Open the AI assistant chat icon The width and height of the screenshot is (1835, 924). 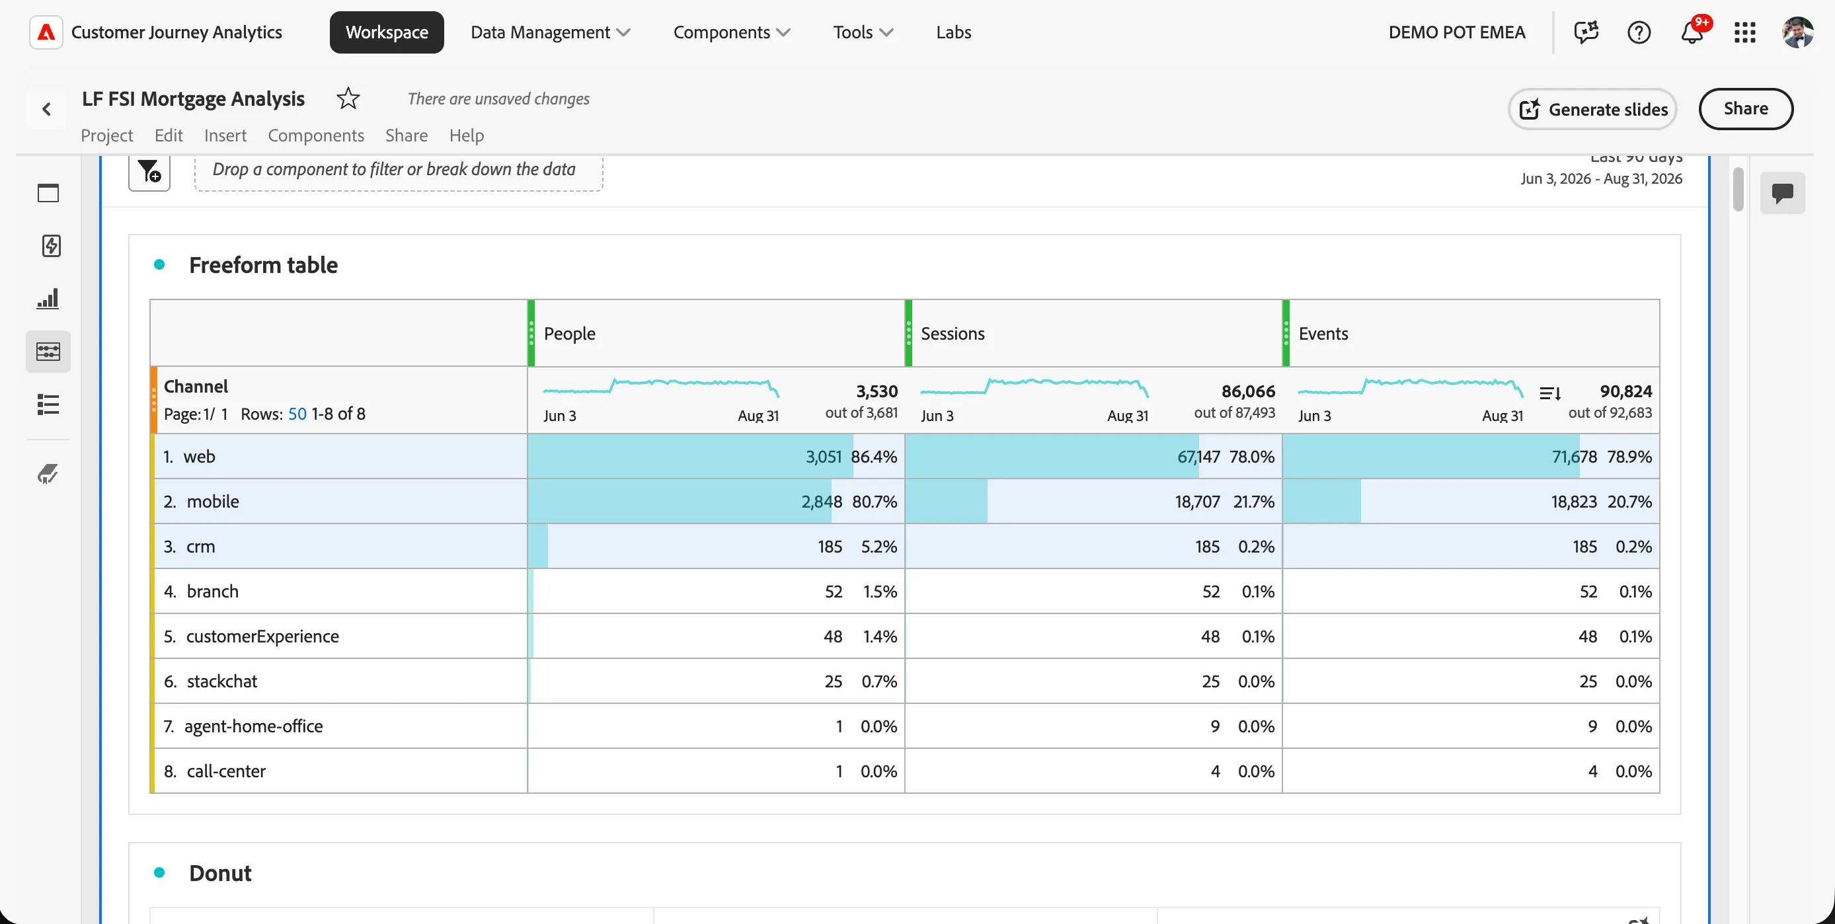point(1586,32)
